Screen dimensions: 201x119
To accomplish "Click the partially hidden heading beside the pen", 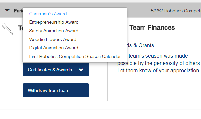I will tap(20, 28).
